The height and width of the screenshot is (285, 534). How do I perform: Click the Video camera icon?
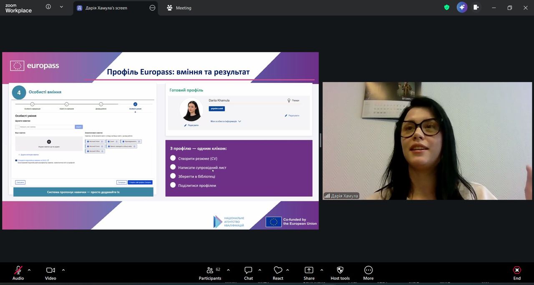click(50, 270)
